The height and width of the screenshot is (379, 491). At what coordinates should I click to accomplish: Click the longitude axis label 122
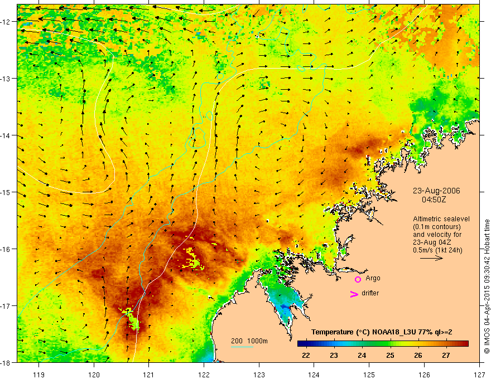click(x=204, y=375)
